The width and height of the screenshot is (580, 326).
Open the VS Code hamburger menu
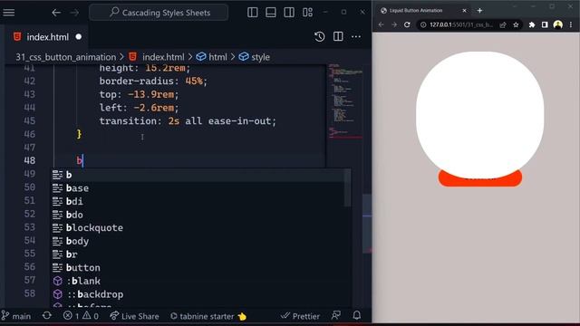click(9, 13)
